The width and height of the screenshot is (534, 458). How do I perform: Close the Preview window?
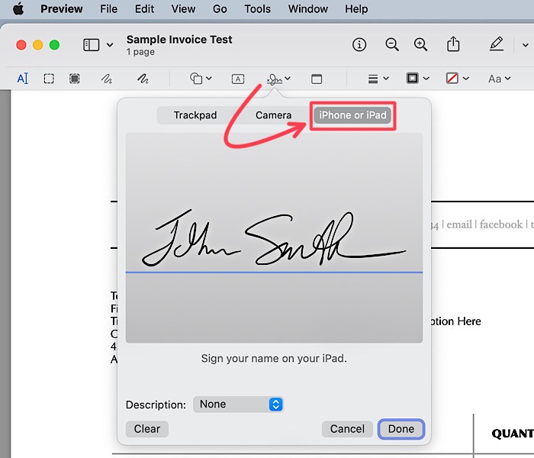pyautogui.click(x=21, y=44)
